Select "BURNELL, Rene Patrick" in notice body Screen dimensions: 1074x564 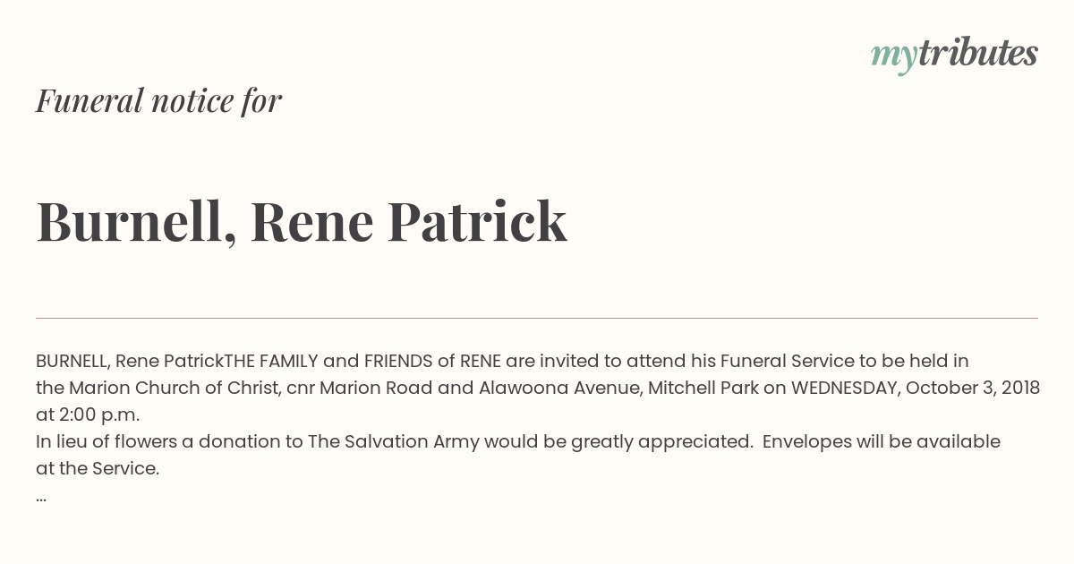pyautogui.click(x=130, y=362)
